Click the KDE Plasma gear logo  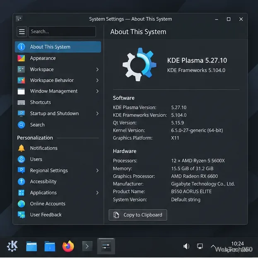point(140,64)
